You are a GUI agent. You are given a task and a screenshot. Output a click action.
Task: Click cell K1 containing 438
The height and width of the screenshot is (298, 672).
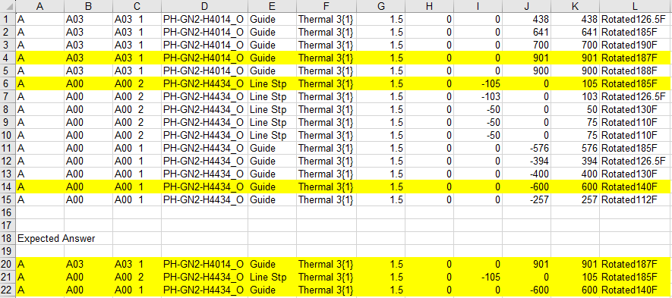574,19
